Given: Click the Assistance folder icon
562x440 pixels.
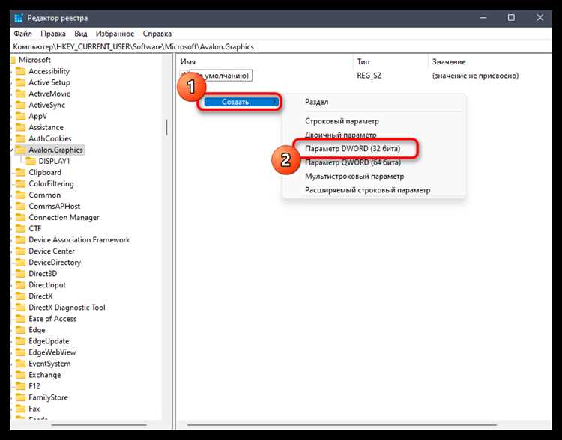Looking at the screenshot, I should [21, 127].
